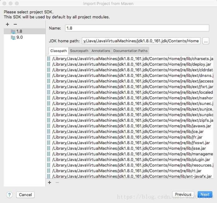Go back with Previous button
The width and height of the screenshot is (217, 203).
pos(183,194)
